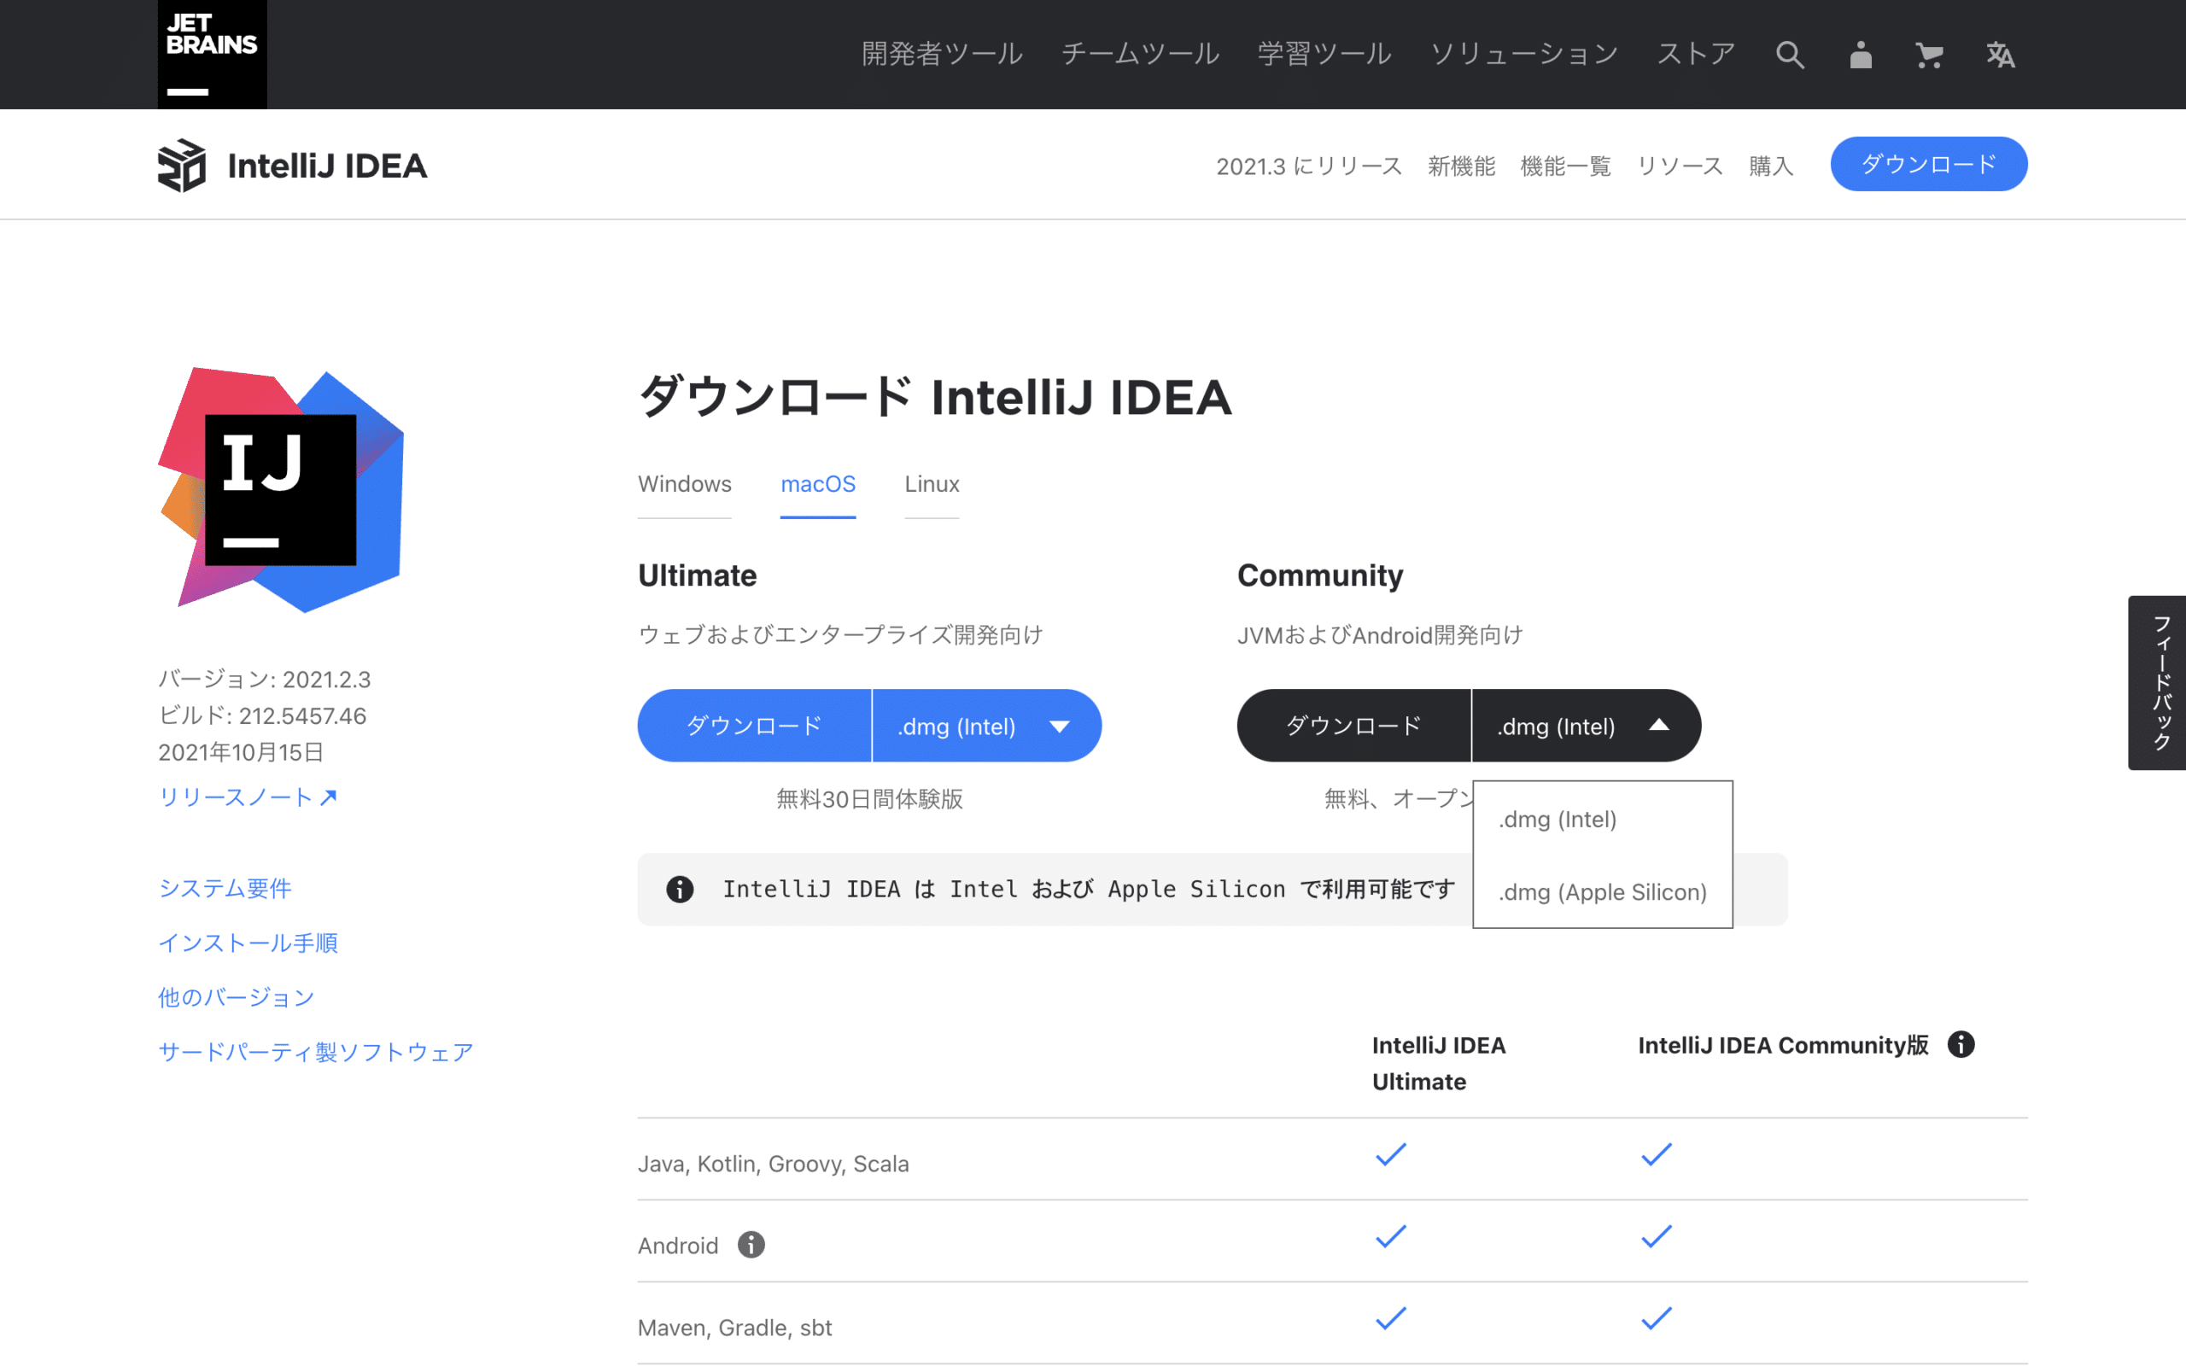This screenshot has width=2186, height=1366.
Task: Switch to the Linux tab
Action: coord(932,484)
